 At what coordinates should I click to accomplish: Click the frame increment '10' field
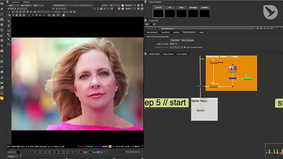pyautogui.click(x=85, y=152)
